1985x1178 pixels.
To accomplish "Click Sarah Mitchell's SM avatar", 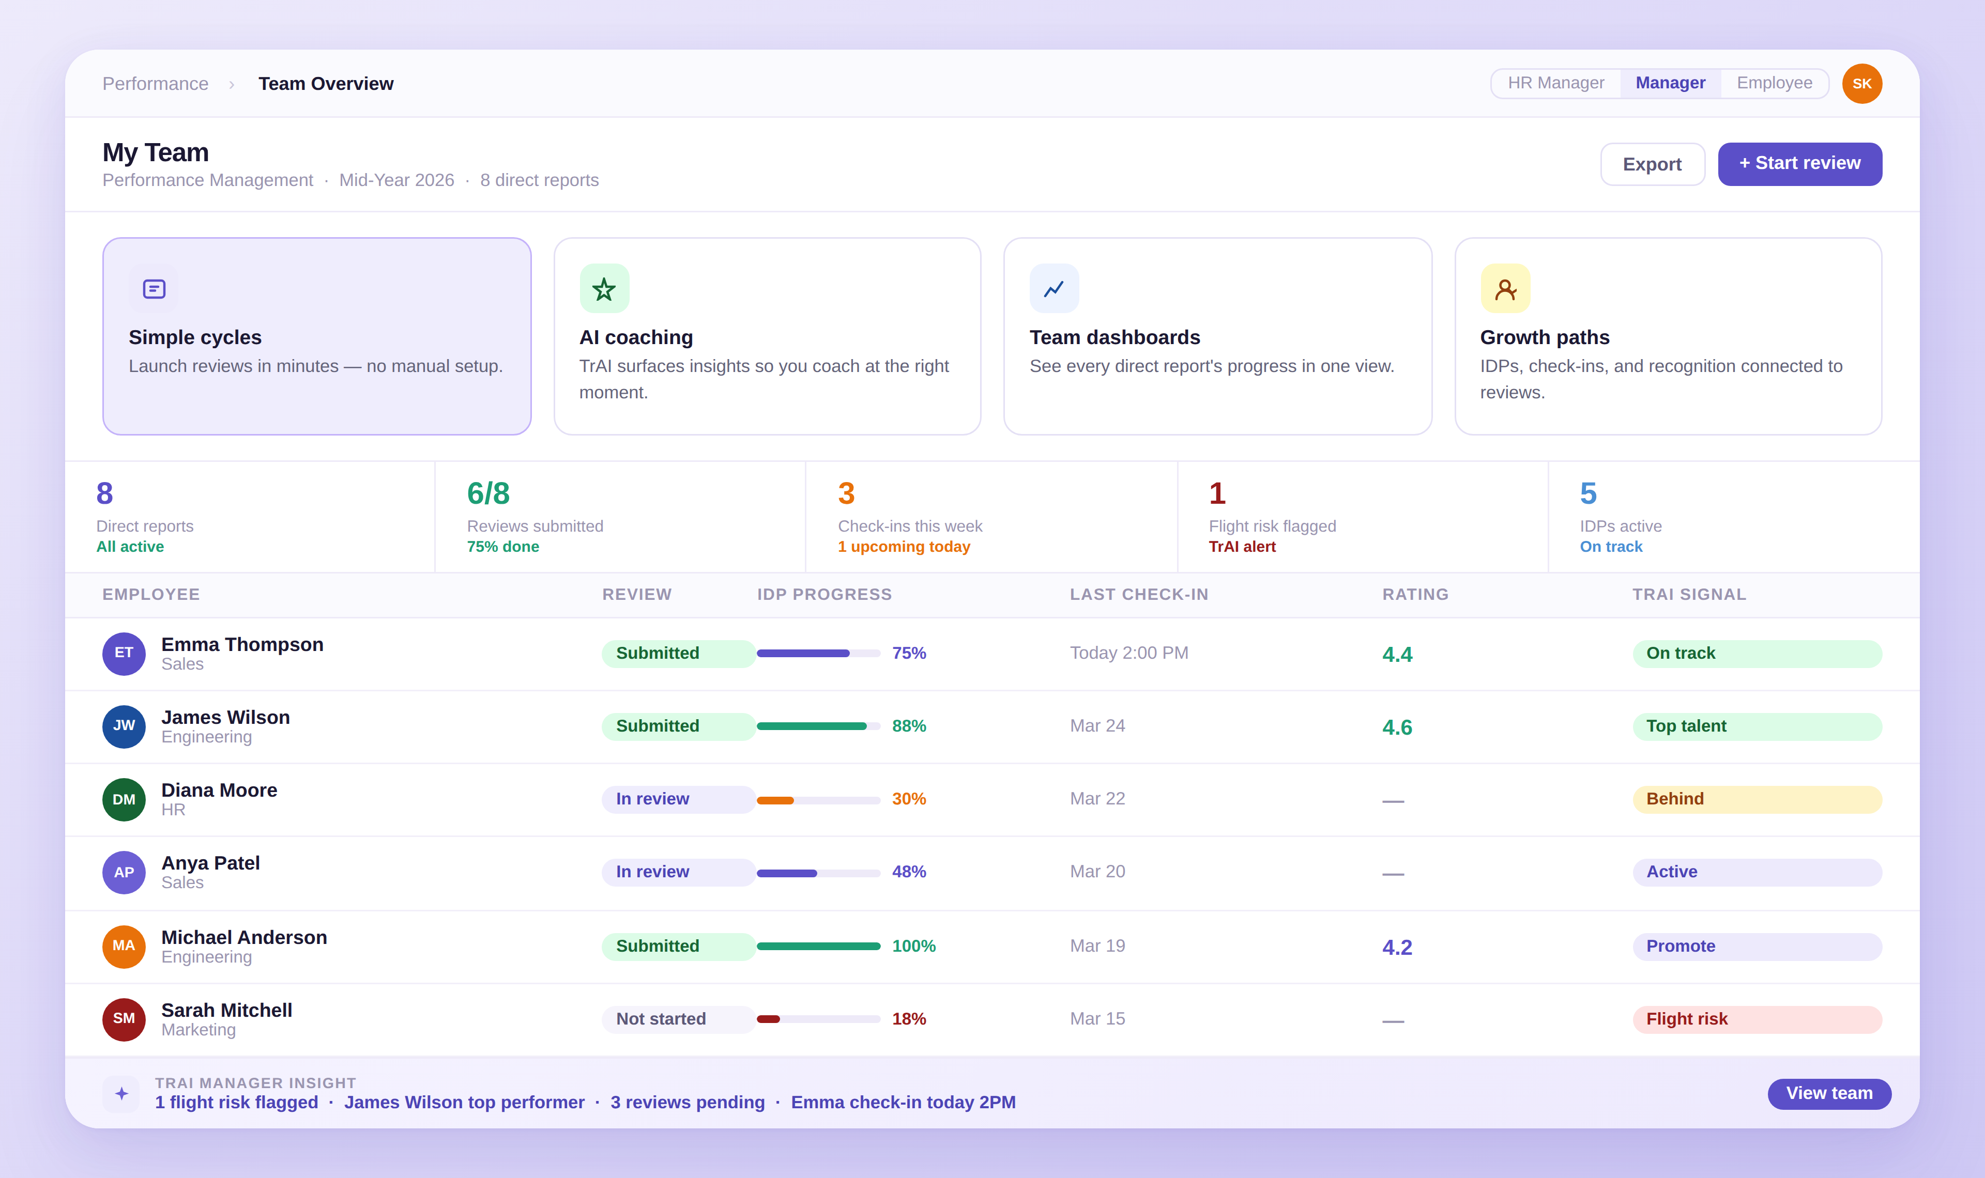I will pos(124,1019).
